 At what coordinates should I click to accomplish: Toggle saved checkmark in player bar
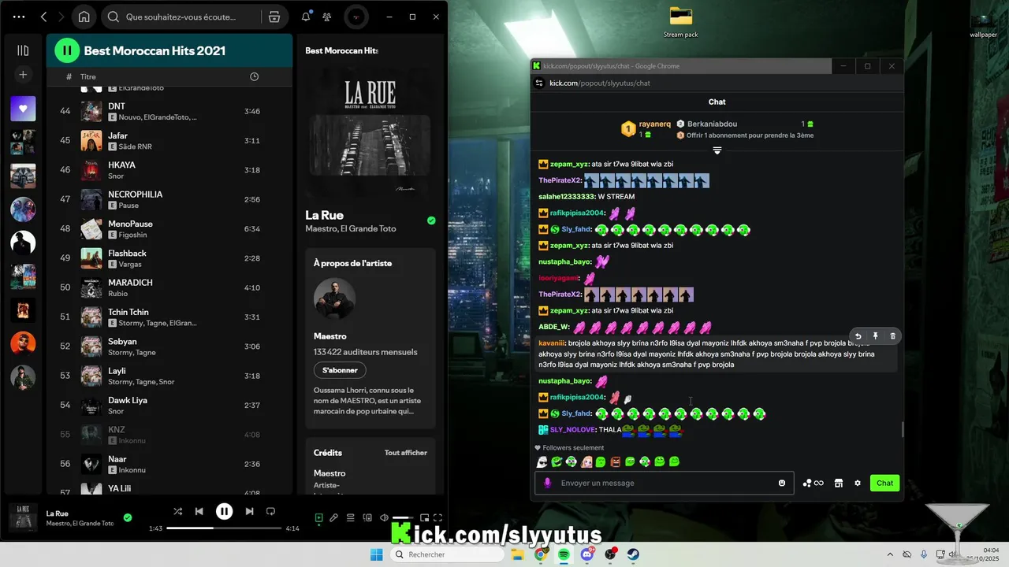click(128, 517)
